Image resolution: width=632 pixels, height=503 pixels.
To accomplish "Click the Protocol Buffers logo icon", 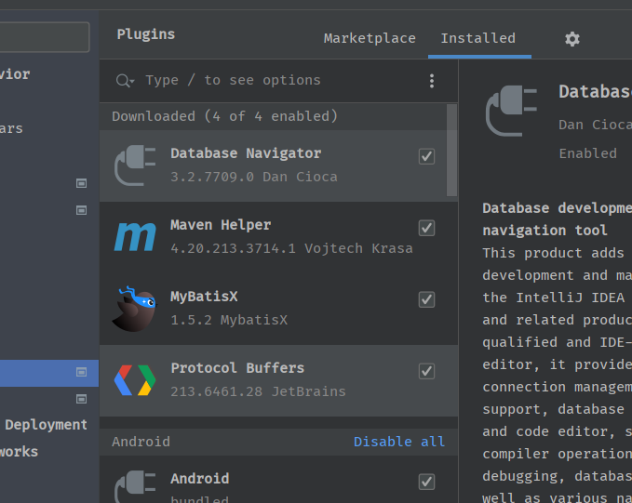I will [x=135, y=380].
